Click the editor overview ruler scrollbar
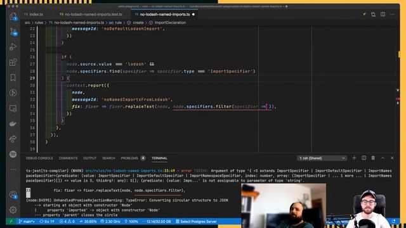This screenshot has height=228, width=406. [398, 89]
